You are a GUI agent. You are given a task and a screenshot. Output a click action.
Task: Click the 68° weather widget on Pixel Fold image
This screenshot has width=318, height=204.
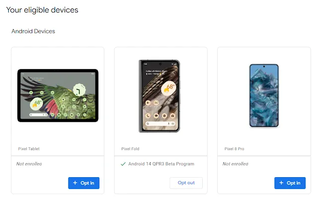coord(168,88)
